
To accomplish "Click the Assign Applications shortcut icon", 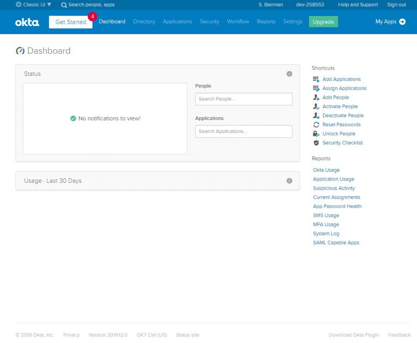I will (x=316, y=88).
